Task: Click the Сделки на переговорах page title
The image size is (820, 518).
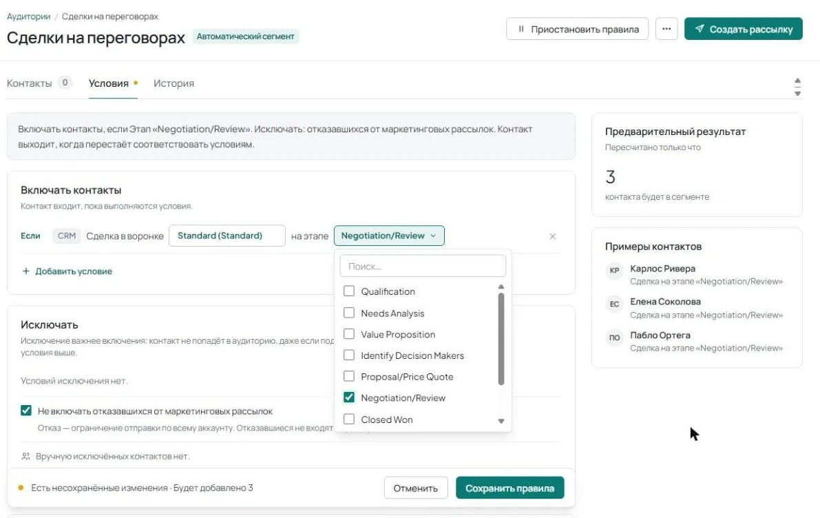Action: pos(96,38)
